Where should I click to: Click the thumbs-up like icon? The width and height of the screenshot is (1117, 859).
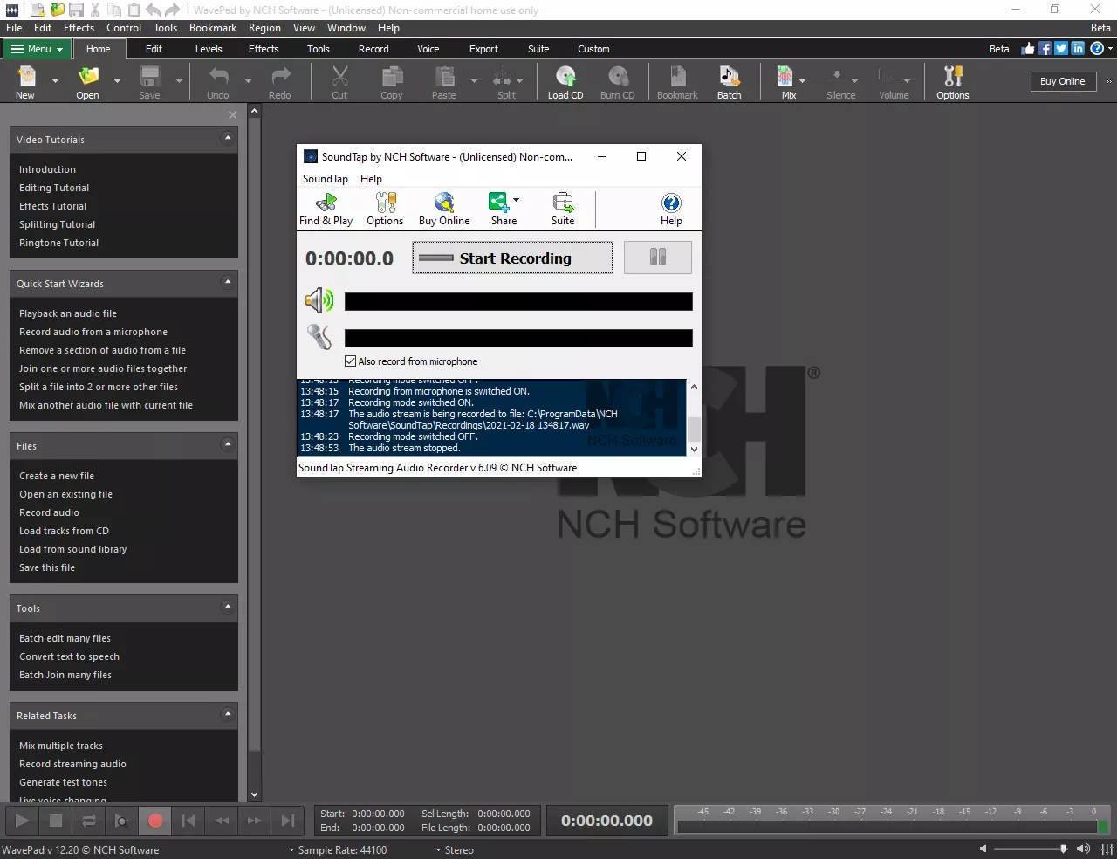(x=1028, y=49)
